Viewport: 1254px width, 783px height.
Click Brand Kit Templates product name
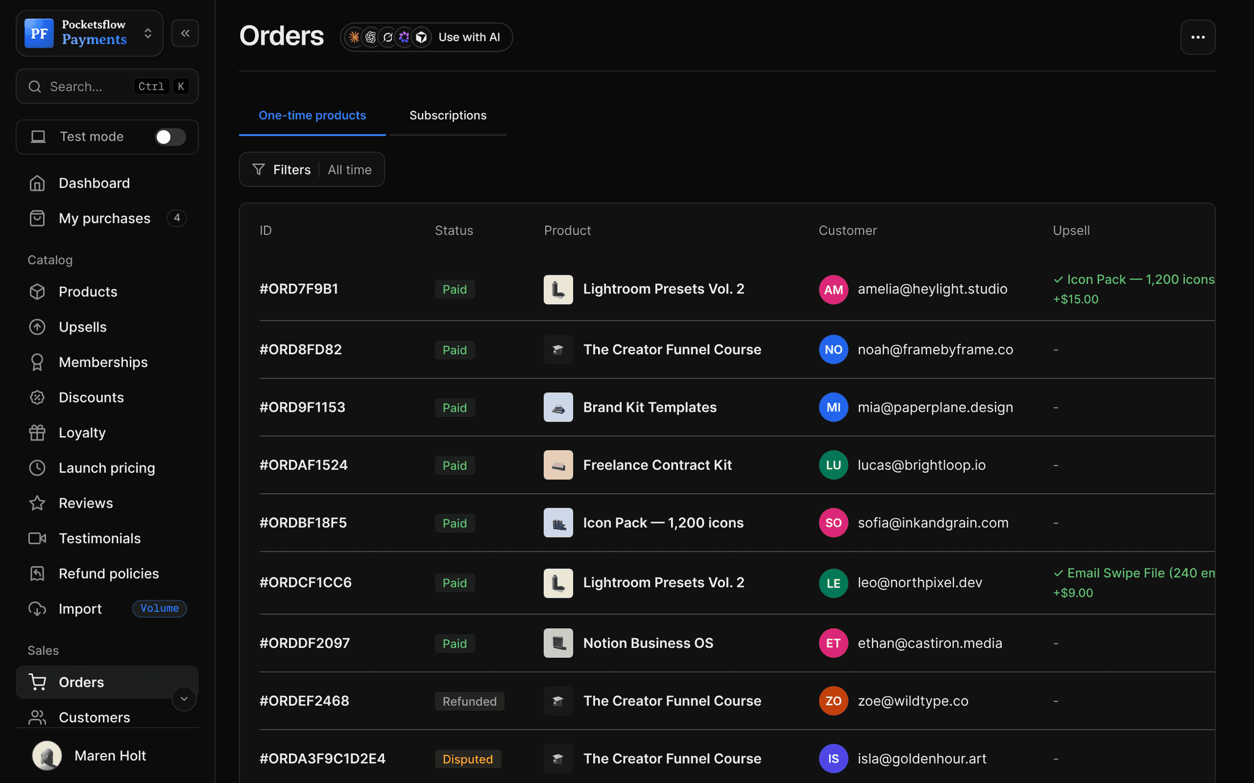650,407
